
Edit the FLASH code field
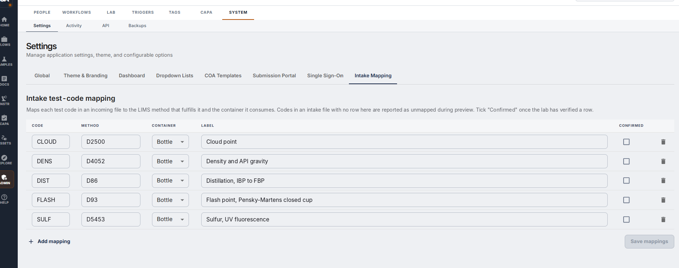pos(51,200)
